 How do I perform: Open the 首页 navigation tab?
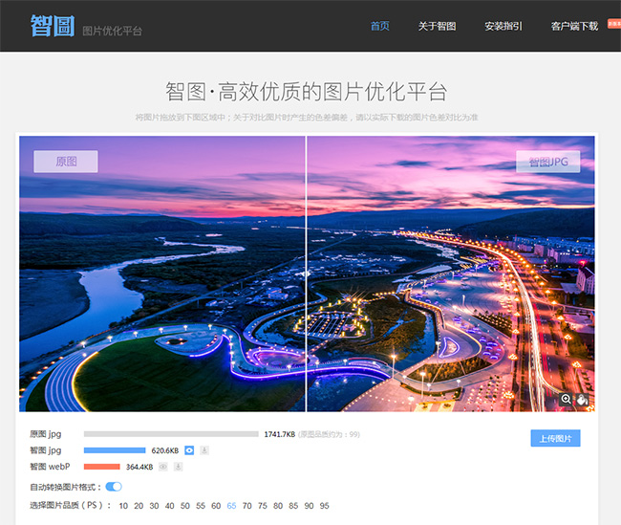379,26
